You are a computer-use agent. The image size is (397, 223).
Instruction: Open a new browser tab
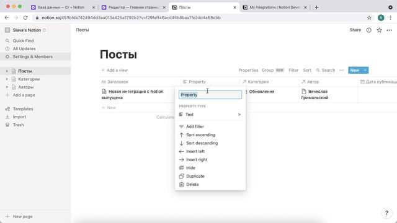[316, 7]
